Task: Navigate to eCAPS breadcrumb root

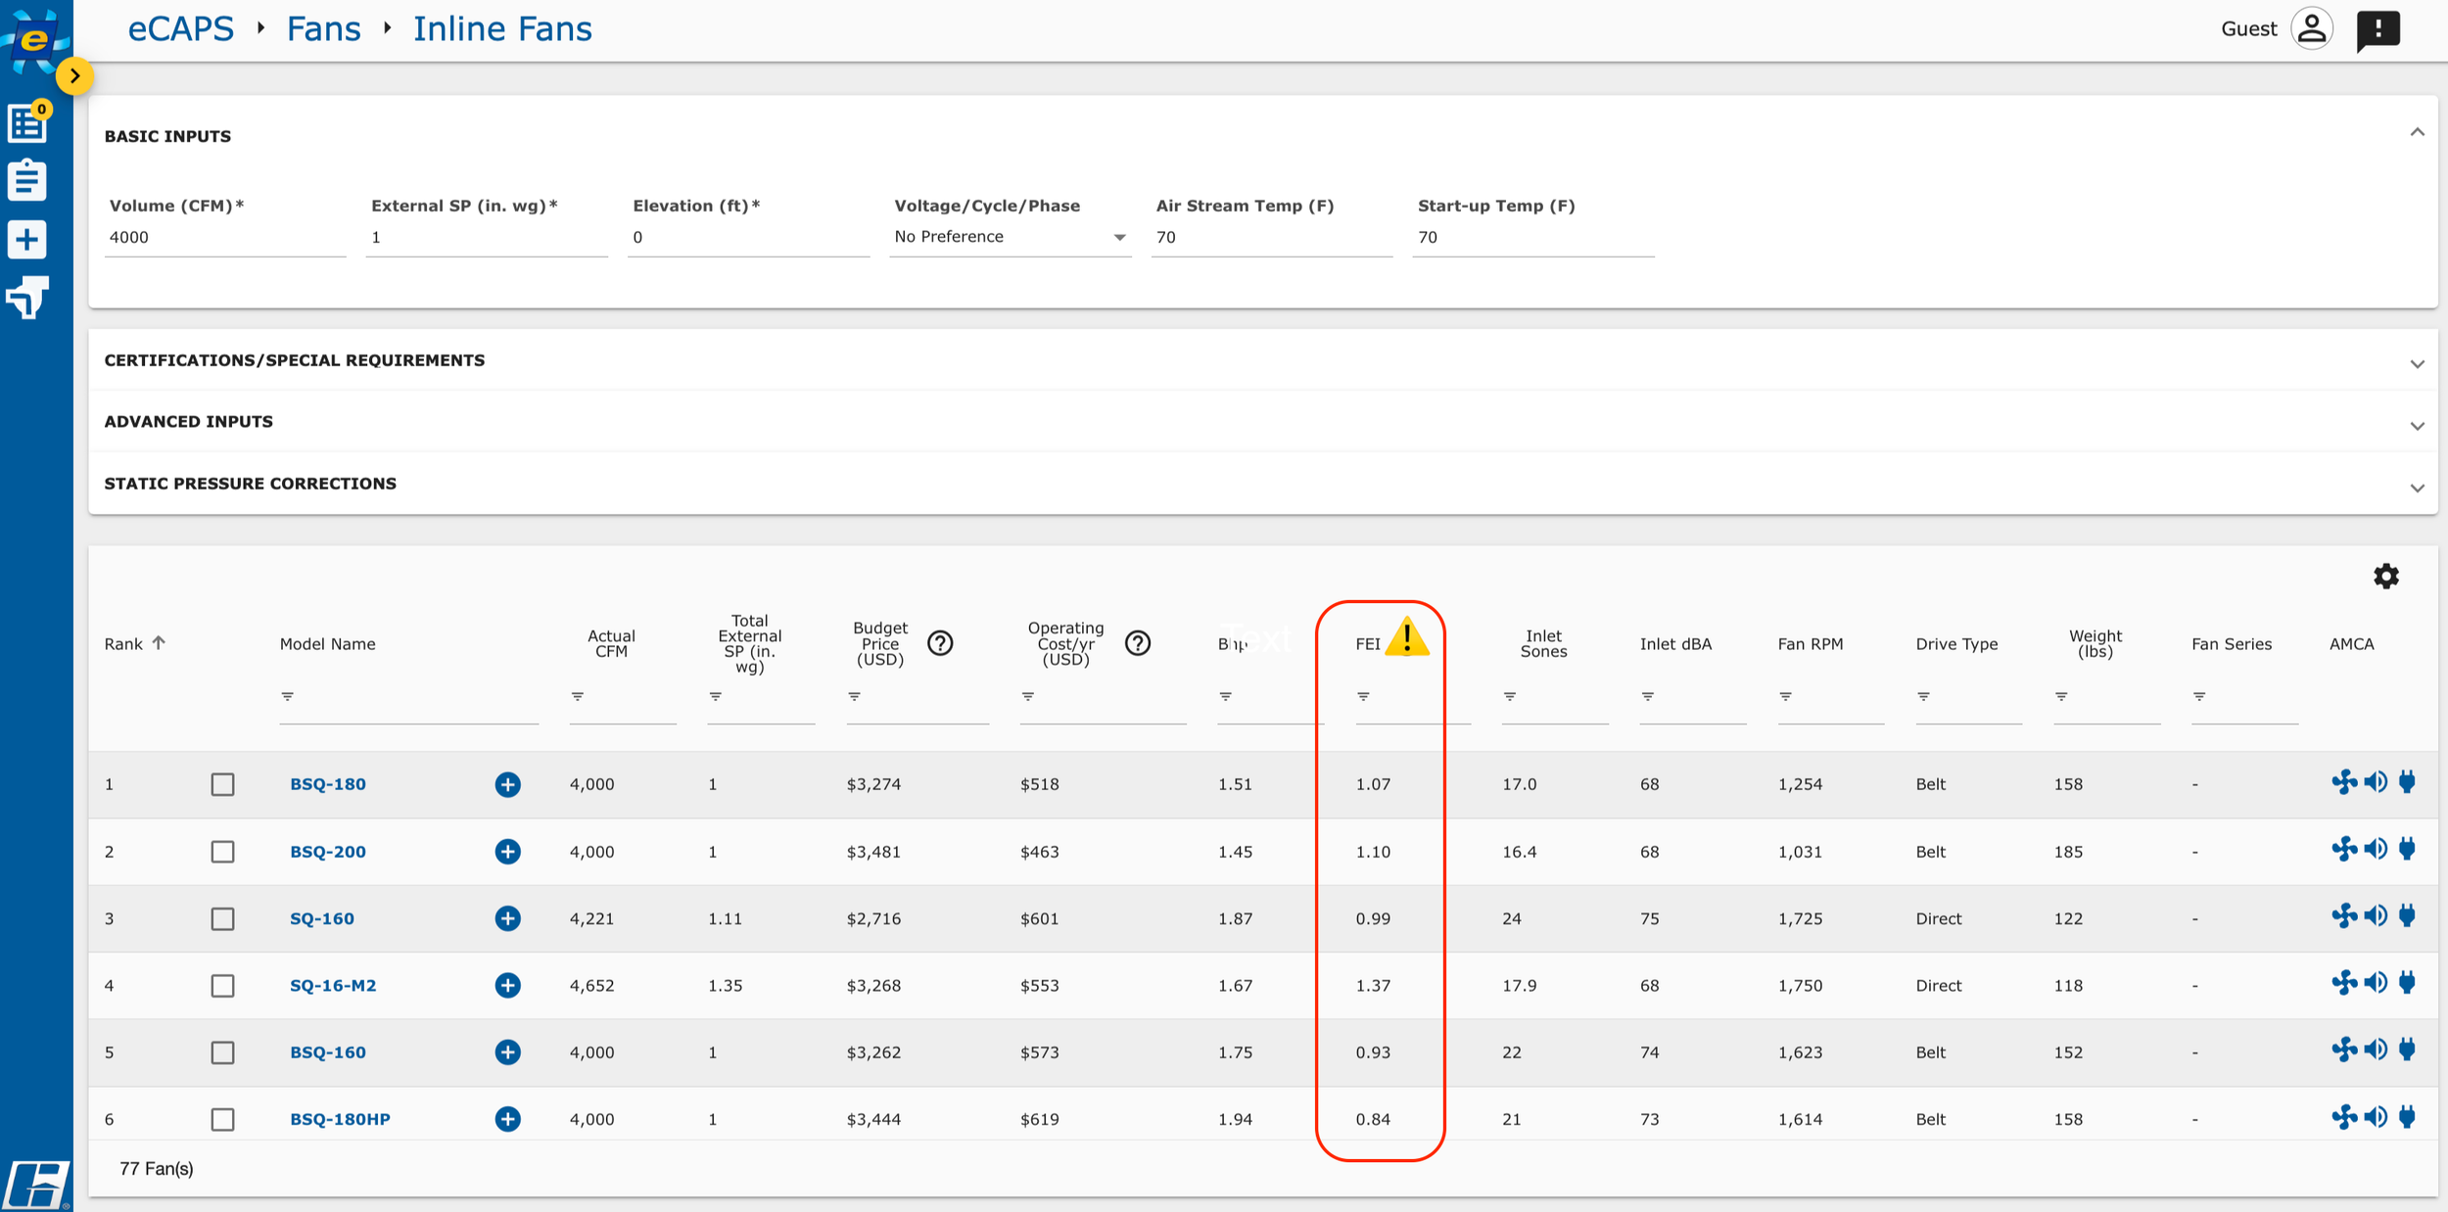Action: (x=181, y=29)
